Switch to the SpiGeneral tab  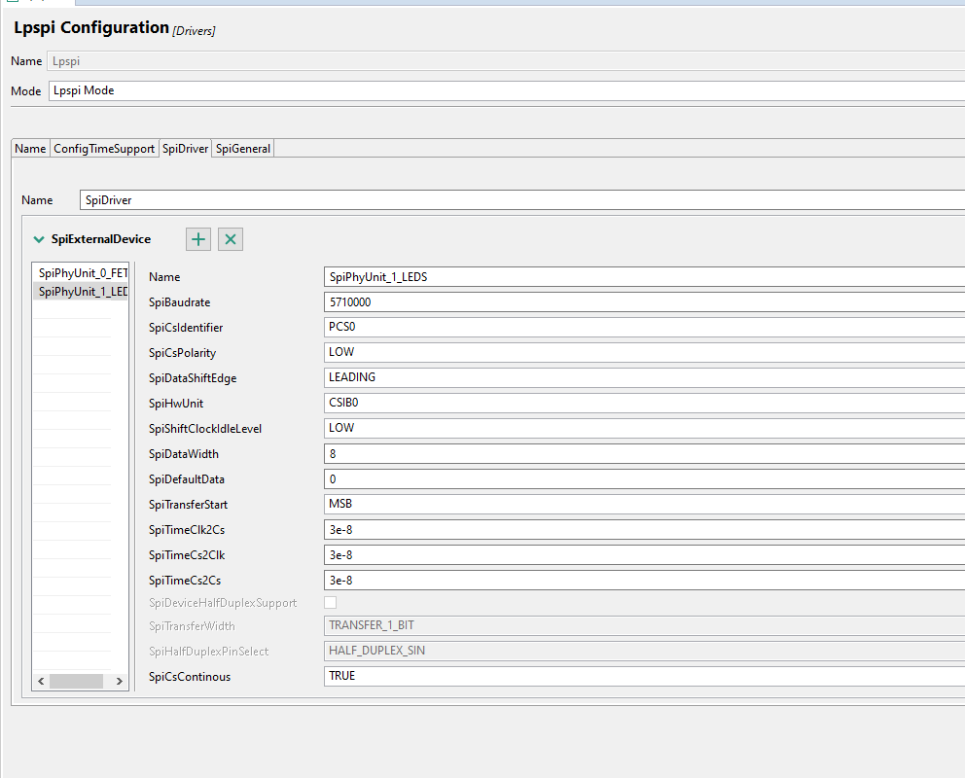[242, 148]
